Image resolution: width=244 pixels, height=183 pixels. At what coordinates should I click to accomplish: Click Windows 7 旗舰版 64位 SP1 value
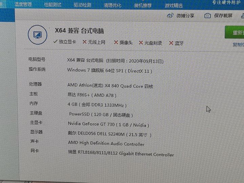pos(110,70)
